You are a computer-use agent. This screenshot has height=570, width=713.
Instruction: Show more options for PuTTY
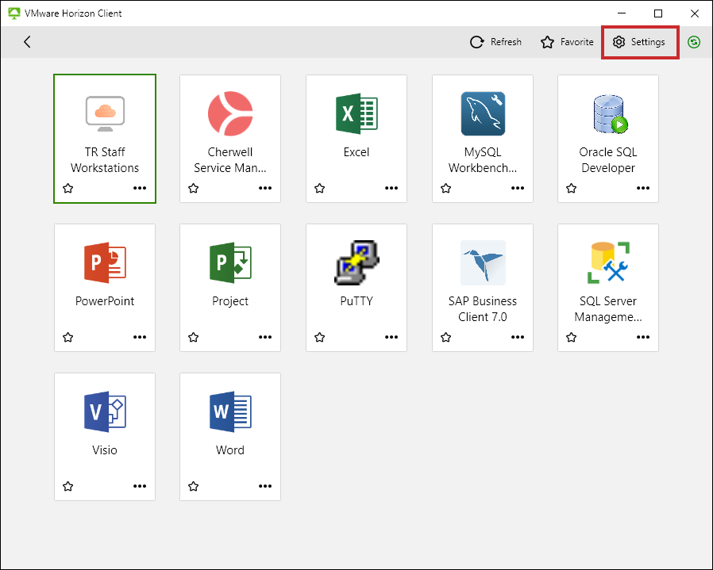391,337
